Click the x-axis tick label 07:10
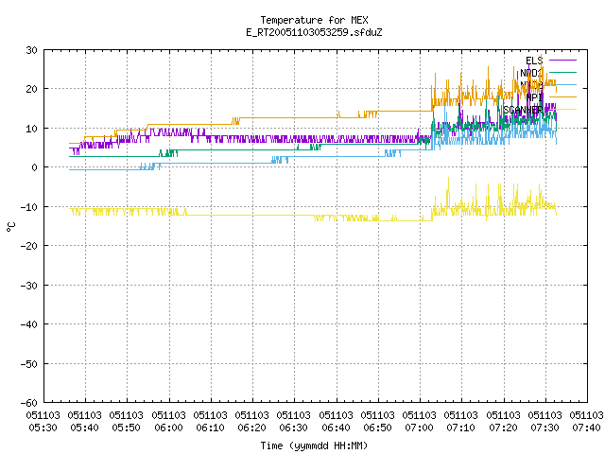This screenshot has height=454, width=605. [x=461, y=428]
